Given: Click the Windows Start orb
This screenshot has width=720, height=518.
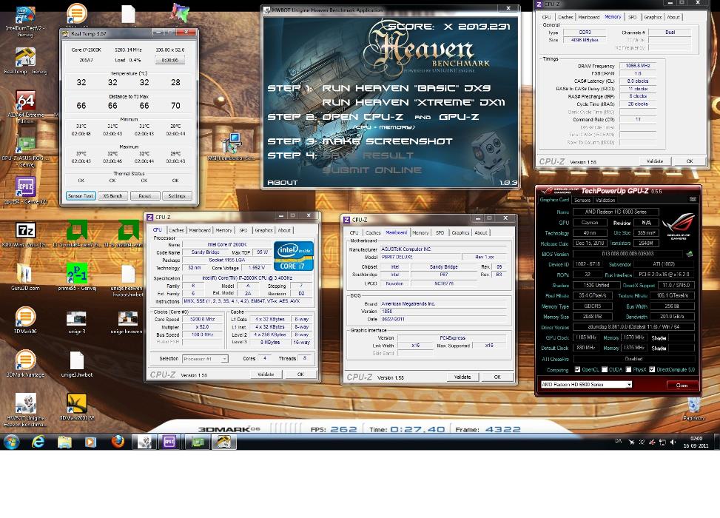Looking at the screenshot, I should (12, 442).
